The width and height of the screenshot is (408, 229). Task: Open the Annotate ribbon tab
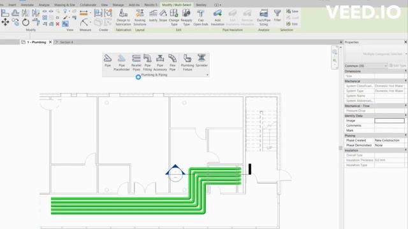point(27,4)
